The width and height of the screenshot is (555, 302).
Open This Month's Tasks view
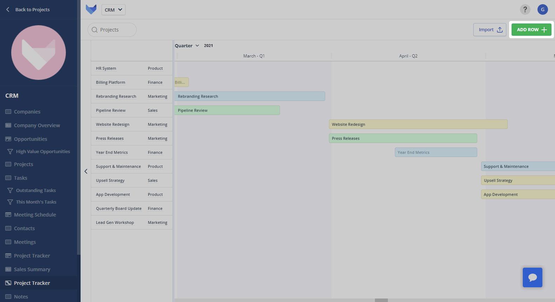36,202
